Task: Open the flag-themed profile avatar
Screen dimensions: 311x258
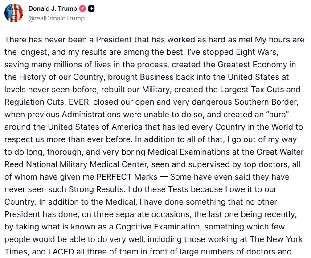Action: click(x=14, y=13)
